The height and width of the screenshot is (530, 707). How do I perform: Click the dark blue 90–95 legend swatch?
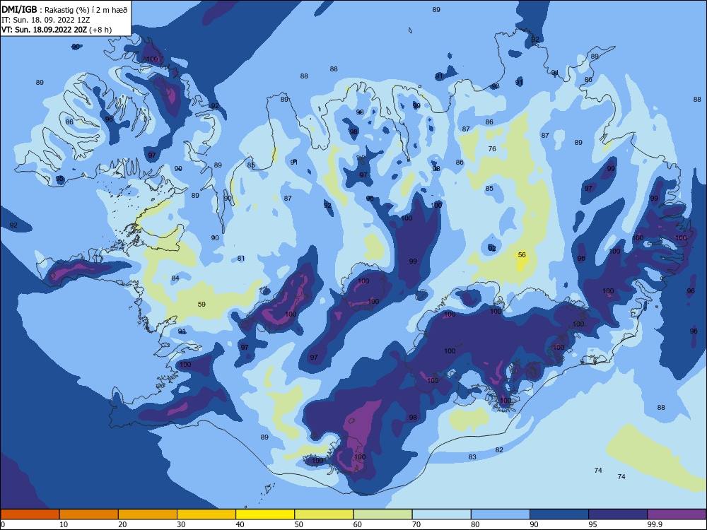559,514
